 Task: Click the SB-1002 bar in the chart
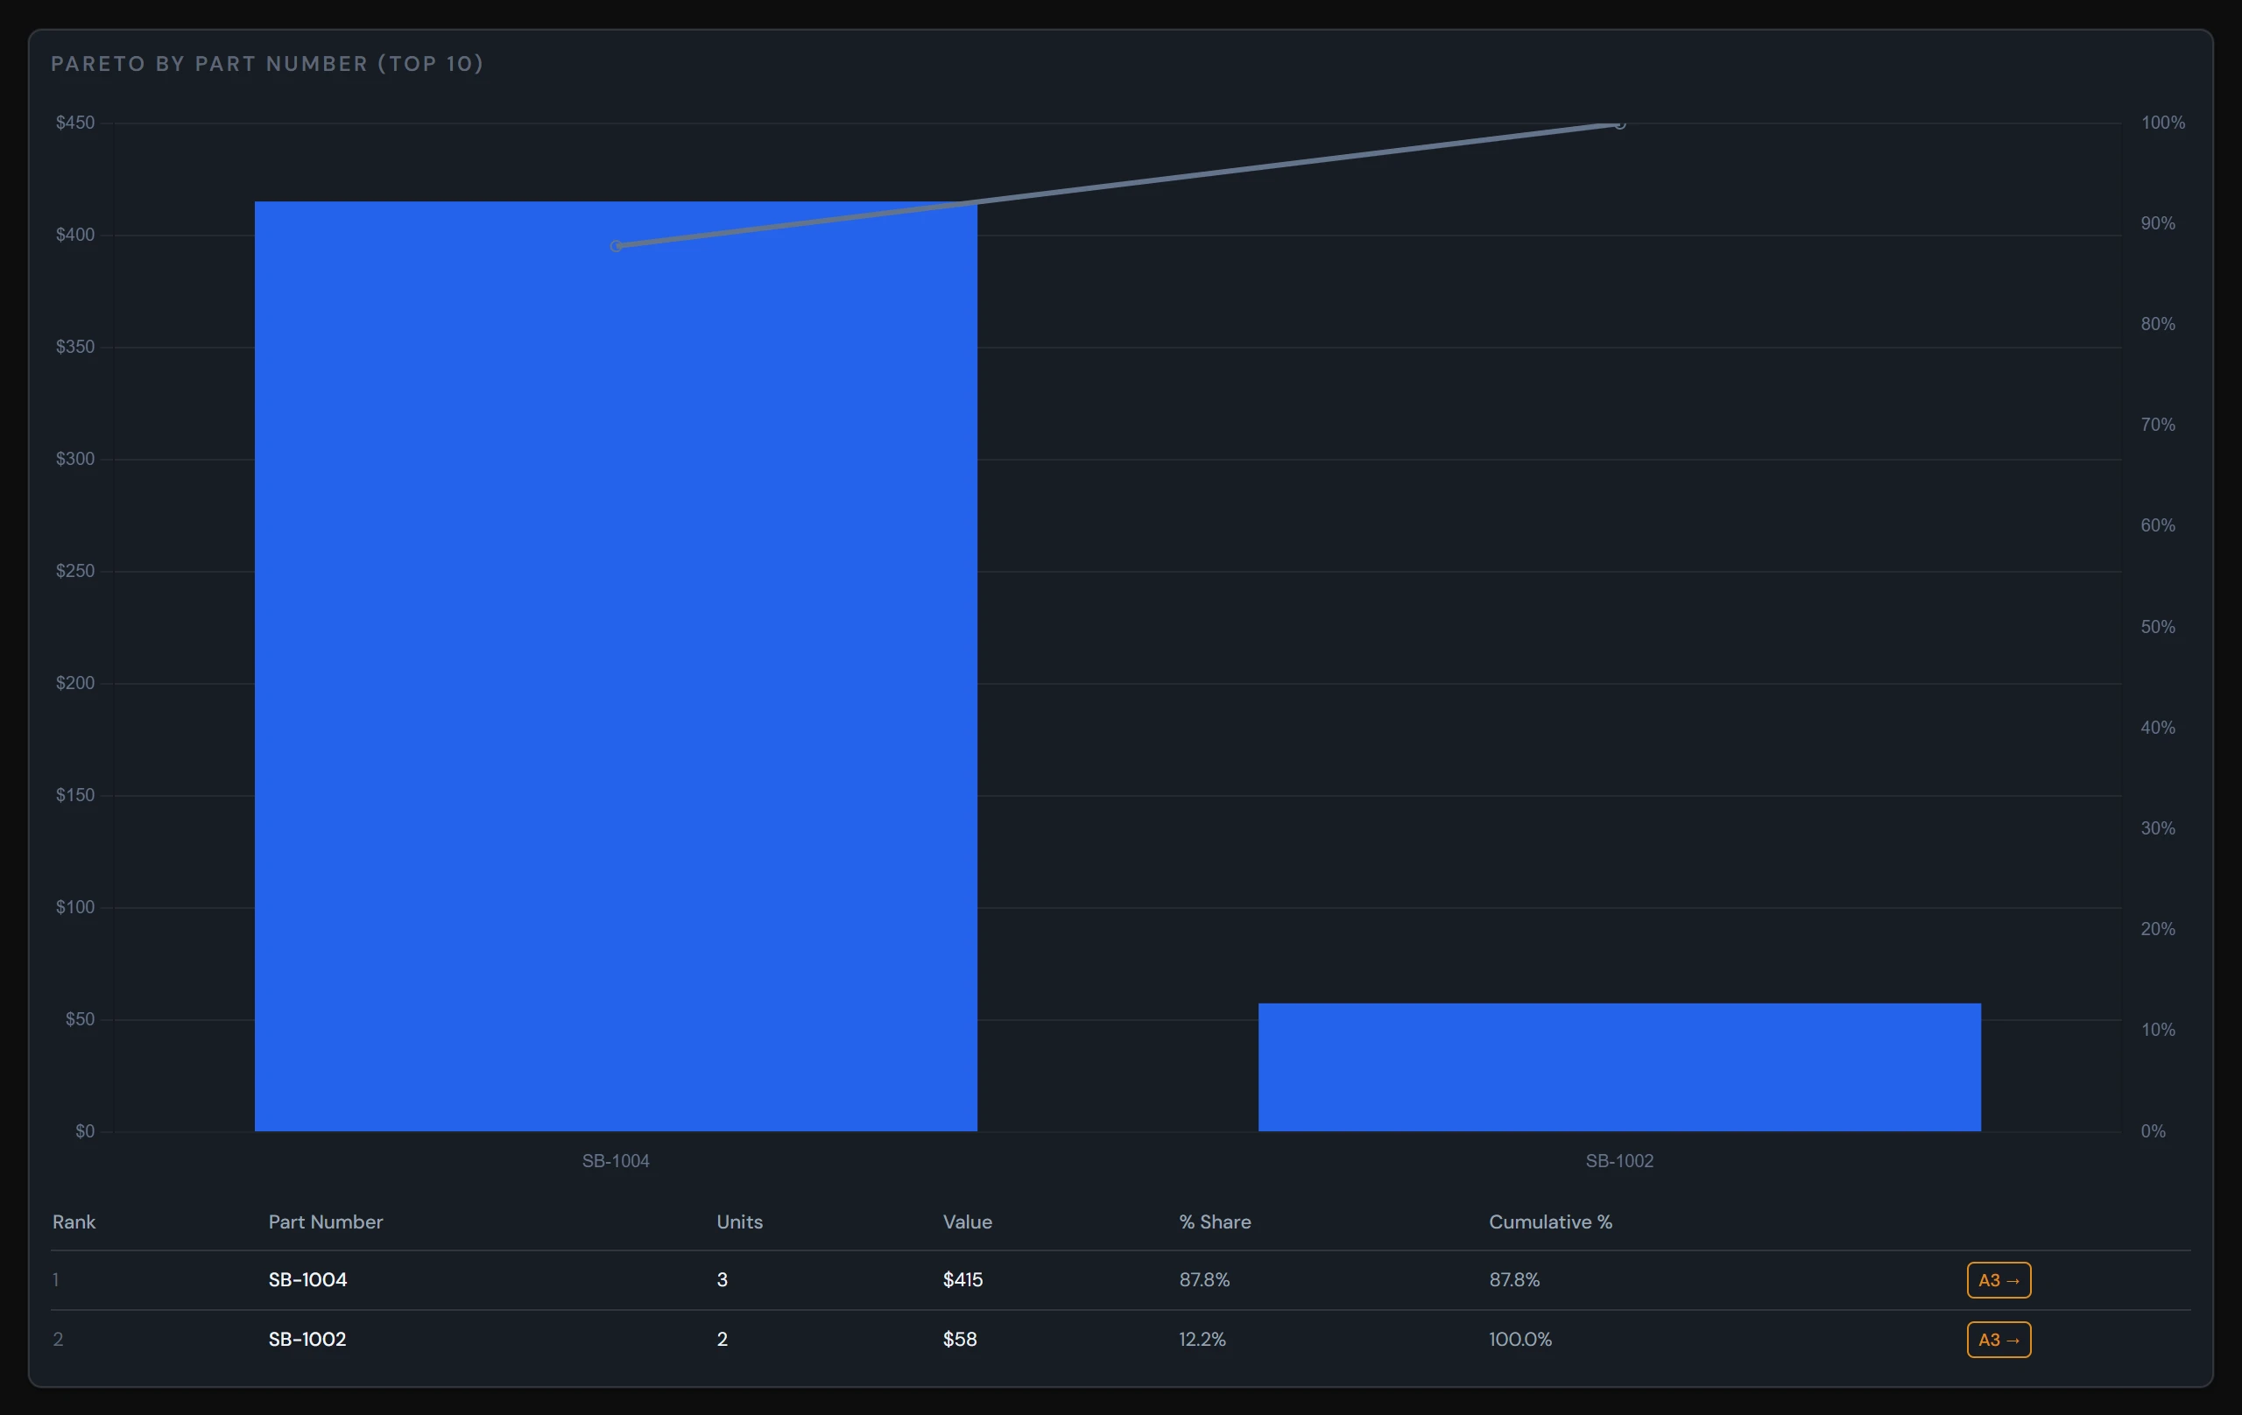(x=1619, y=1067)
